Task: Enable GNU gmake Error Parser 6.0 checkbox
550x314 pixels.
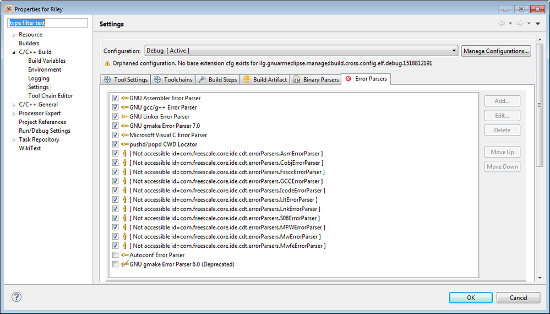Action: pos(115,264)
